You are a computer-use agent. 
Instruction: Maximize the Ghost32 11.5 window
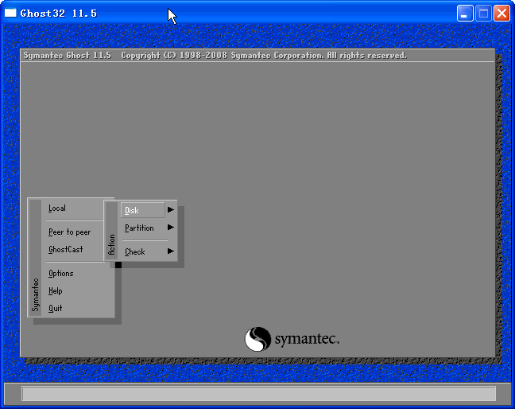tap(483, 14)
